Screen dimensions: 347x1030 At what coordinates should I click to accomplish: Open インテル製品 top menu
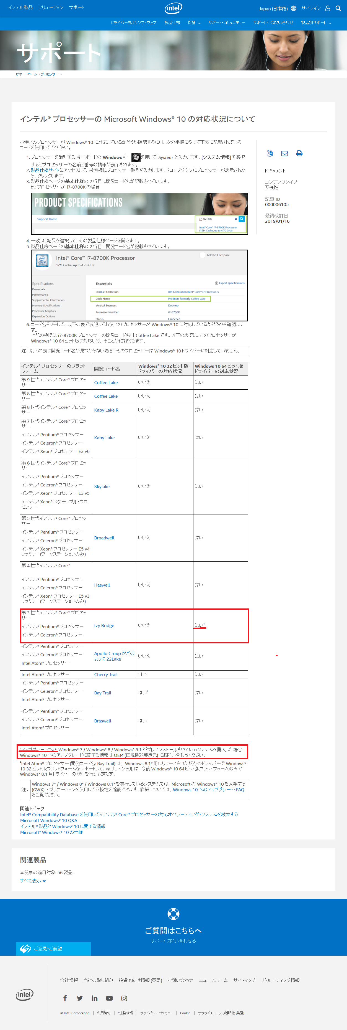(20, 7)
